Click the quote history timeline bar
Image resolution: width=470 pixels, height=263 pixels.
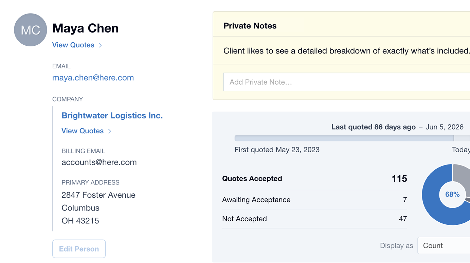click(352, 138)
